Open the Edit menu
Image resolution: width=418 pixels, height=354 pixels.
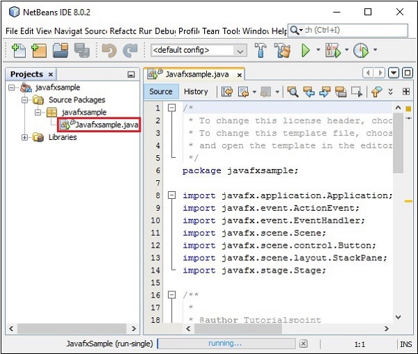27,31
